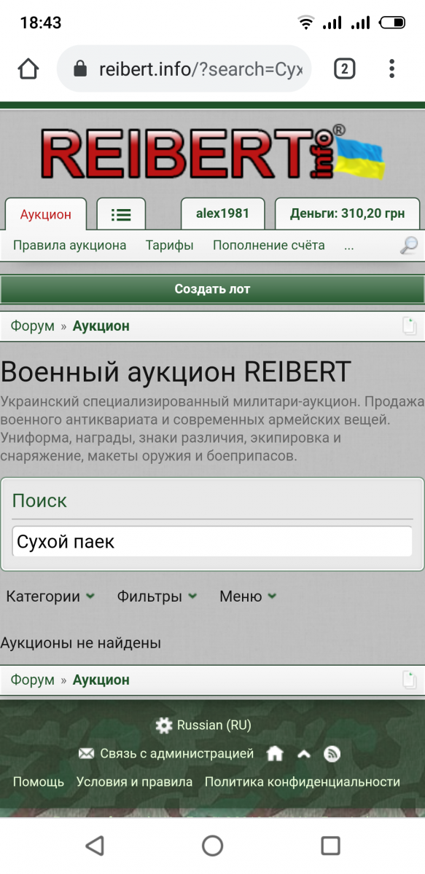Click the scroll-to-top arrow in the footer

(304, 754)
